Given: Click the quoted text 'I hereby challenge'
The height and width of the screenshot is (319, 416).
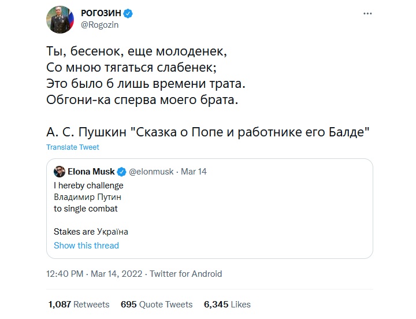Looking at the screenshot, I should pyautogui.click(x=88, y=186).
